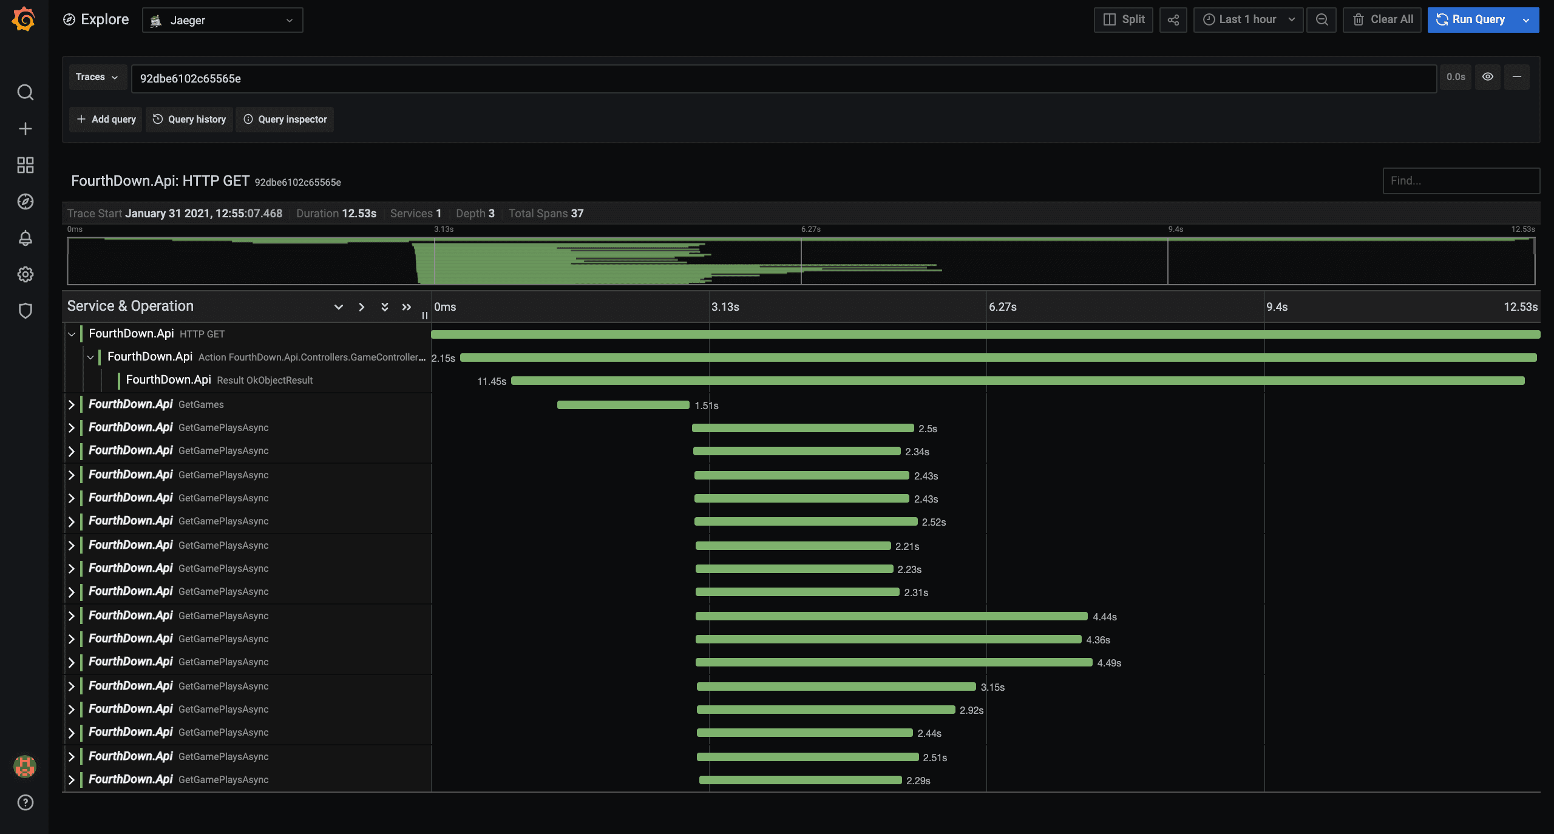Open the Configuration gear icon
Image resolution: width=1554 pixels, height=834 pixels.
tap(25, 274)
